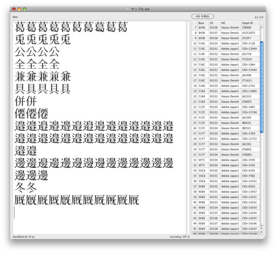This screenshot has height=253, width=276.
Task: Click the IVS を検出 button
Action: 203,16
